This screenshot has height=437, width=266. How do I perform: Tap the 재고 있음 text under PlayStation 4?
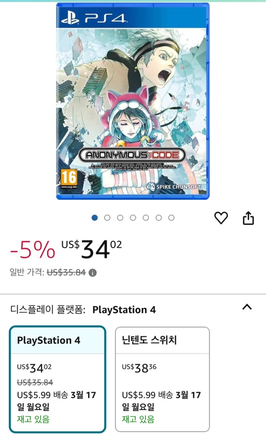33,419
